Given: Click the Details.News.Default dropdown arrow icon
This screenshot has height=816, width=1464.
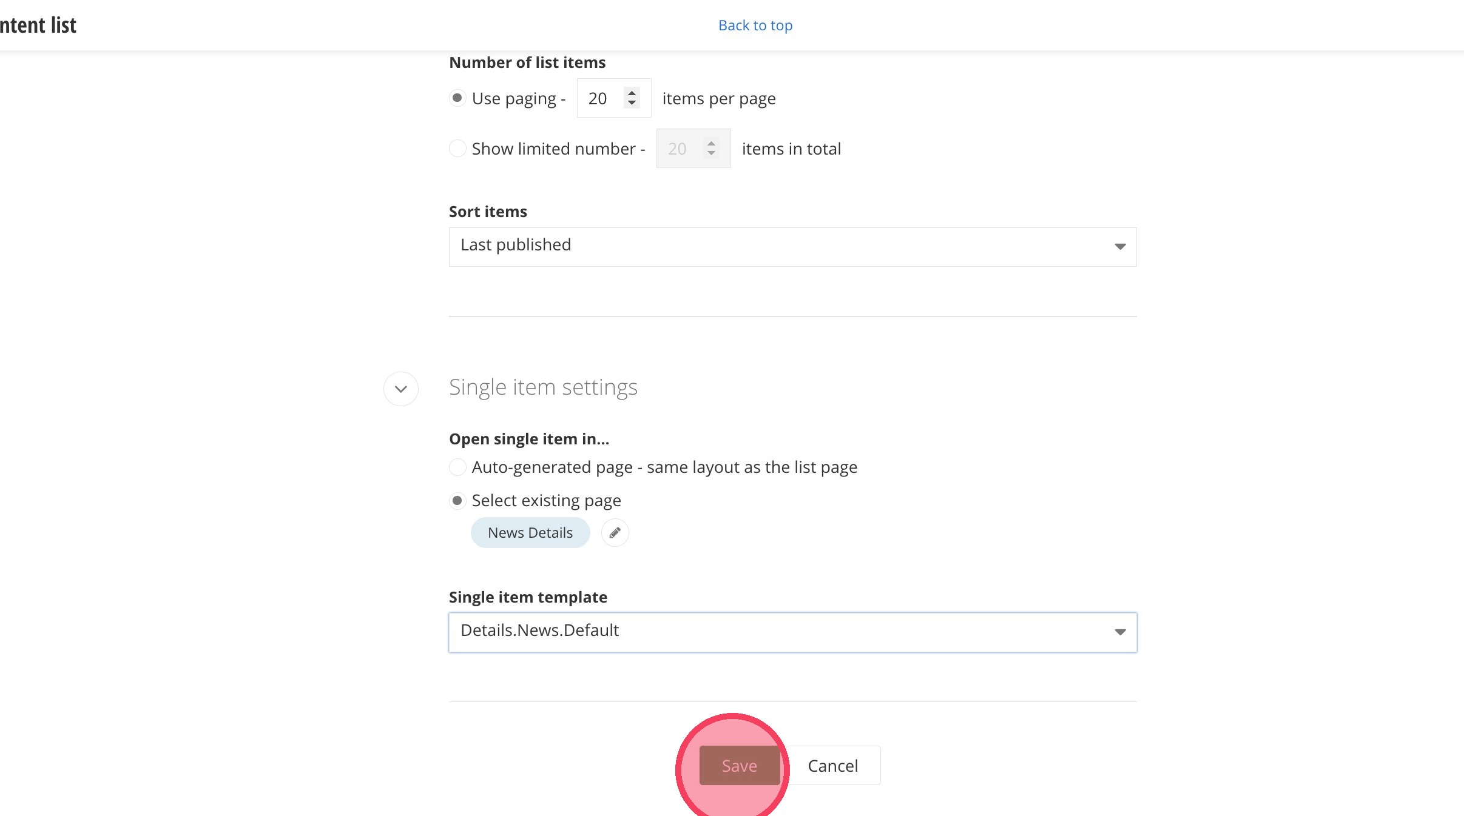Looking at the screenshot, I should pos(1120,632).
